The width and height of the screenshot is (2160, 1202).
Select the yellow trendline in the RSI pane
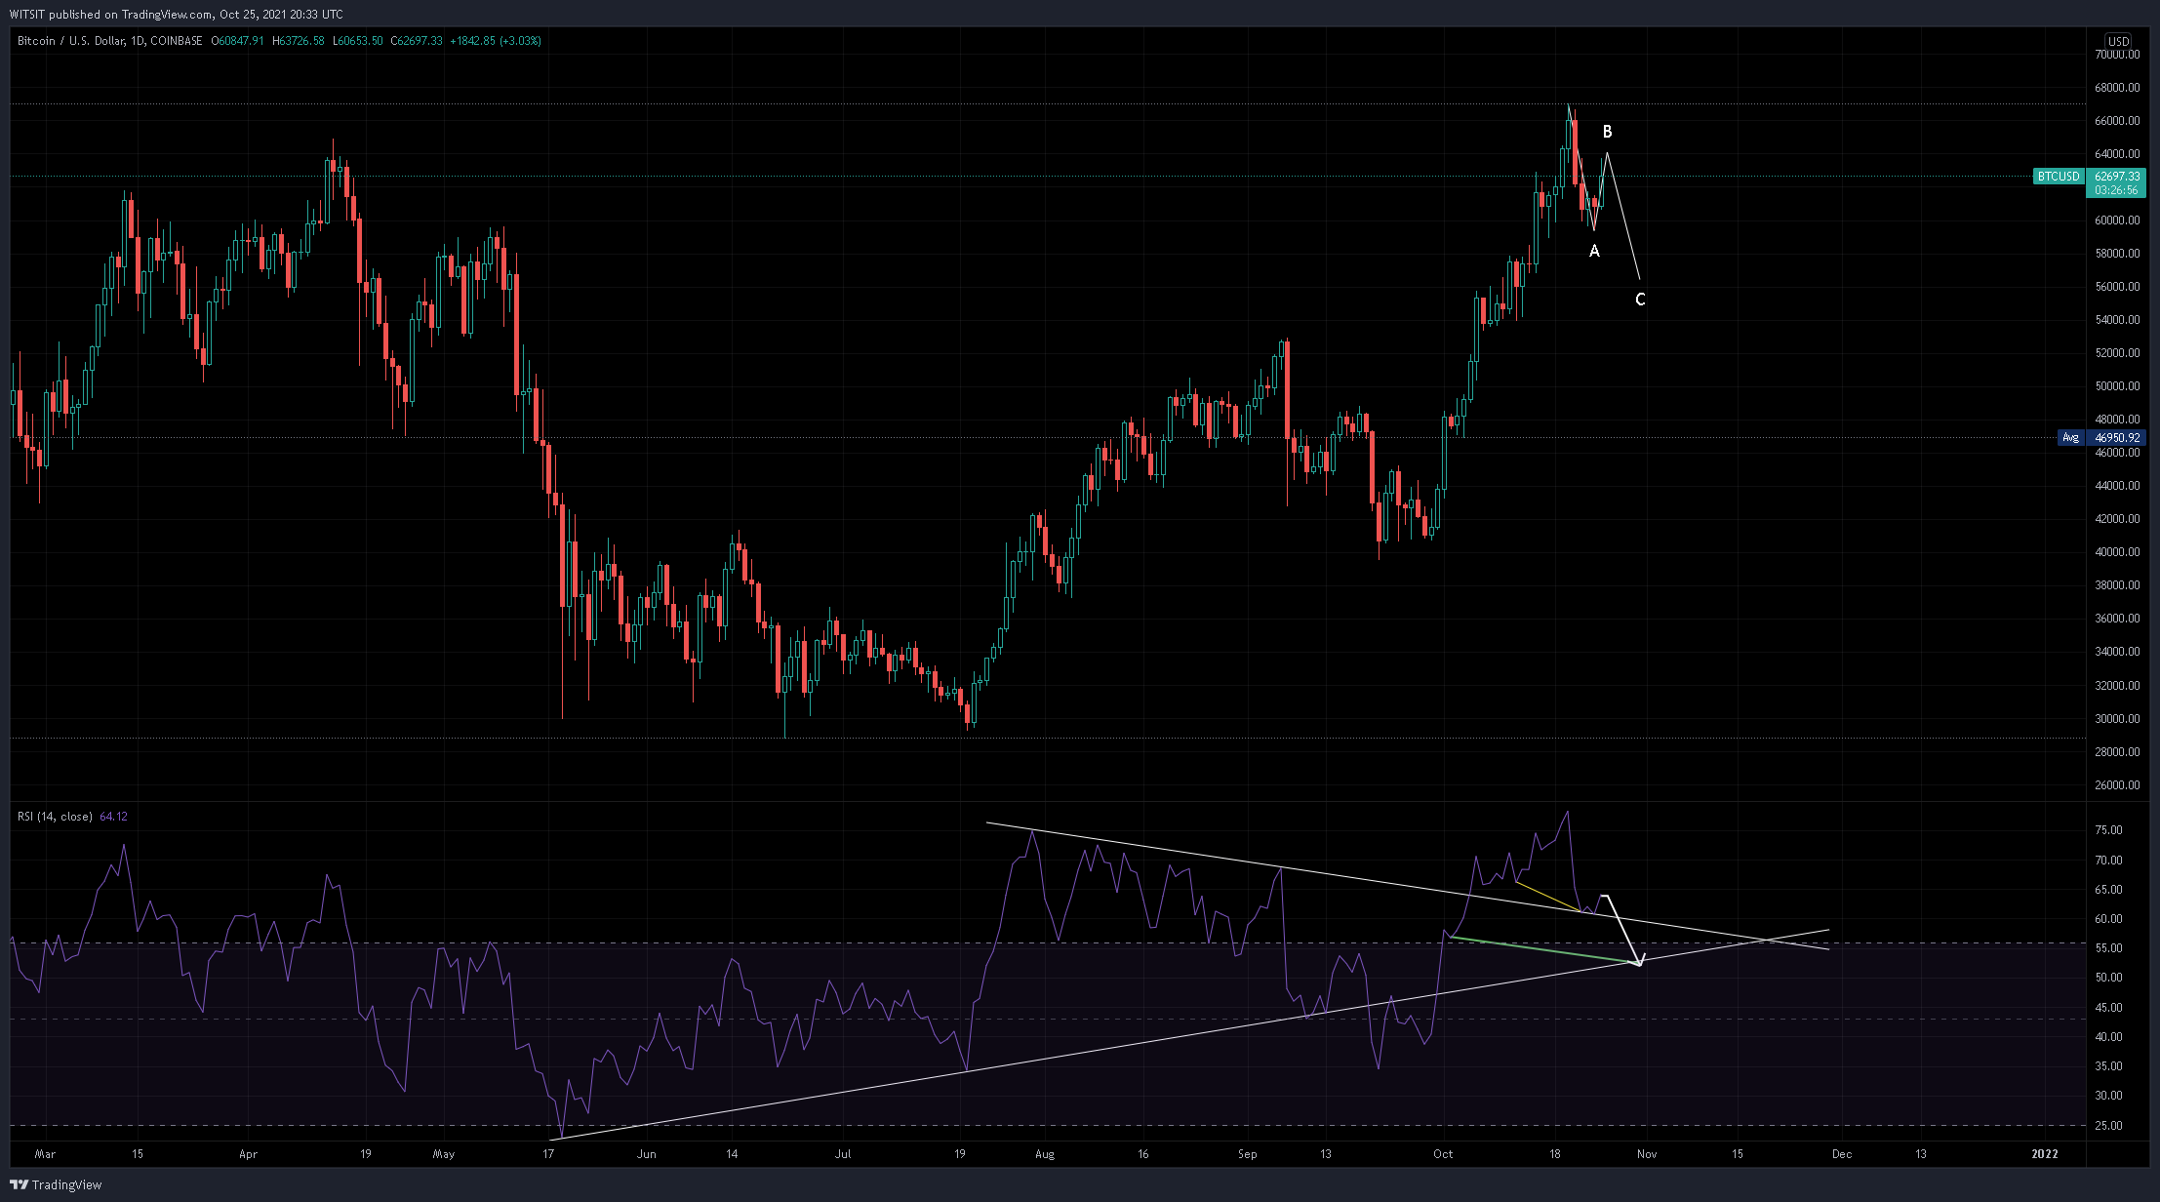[1547, 897]
